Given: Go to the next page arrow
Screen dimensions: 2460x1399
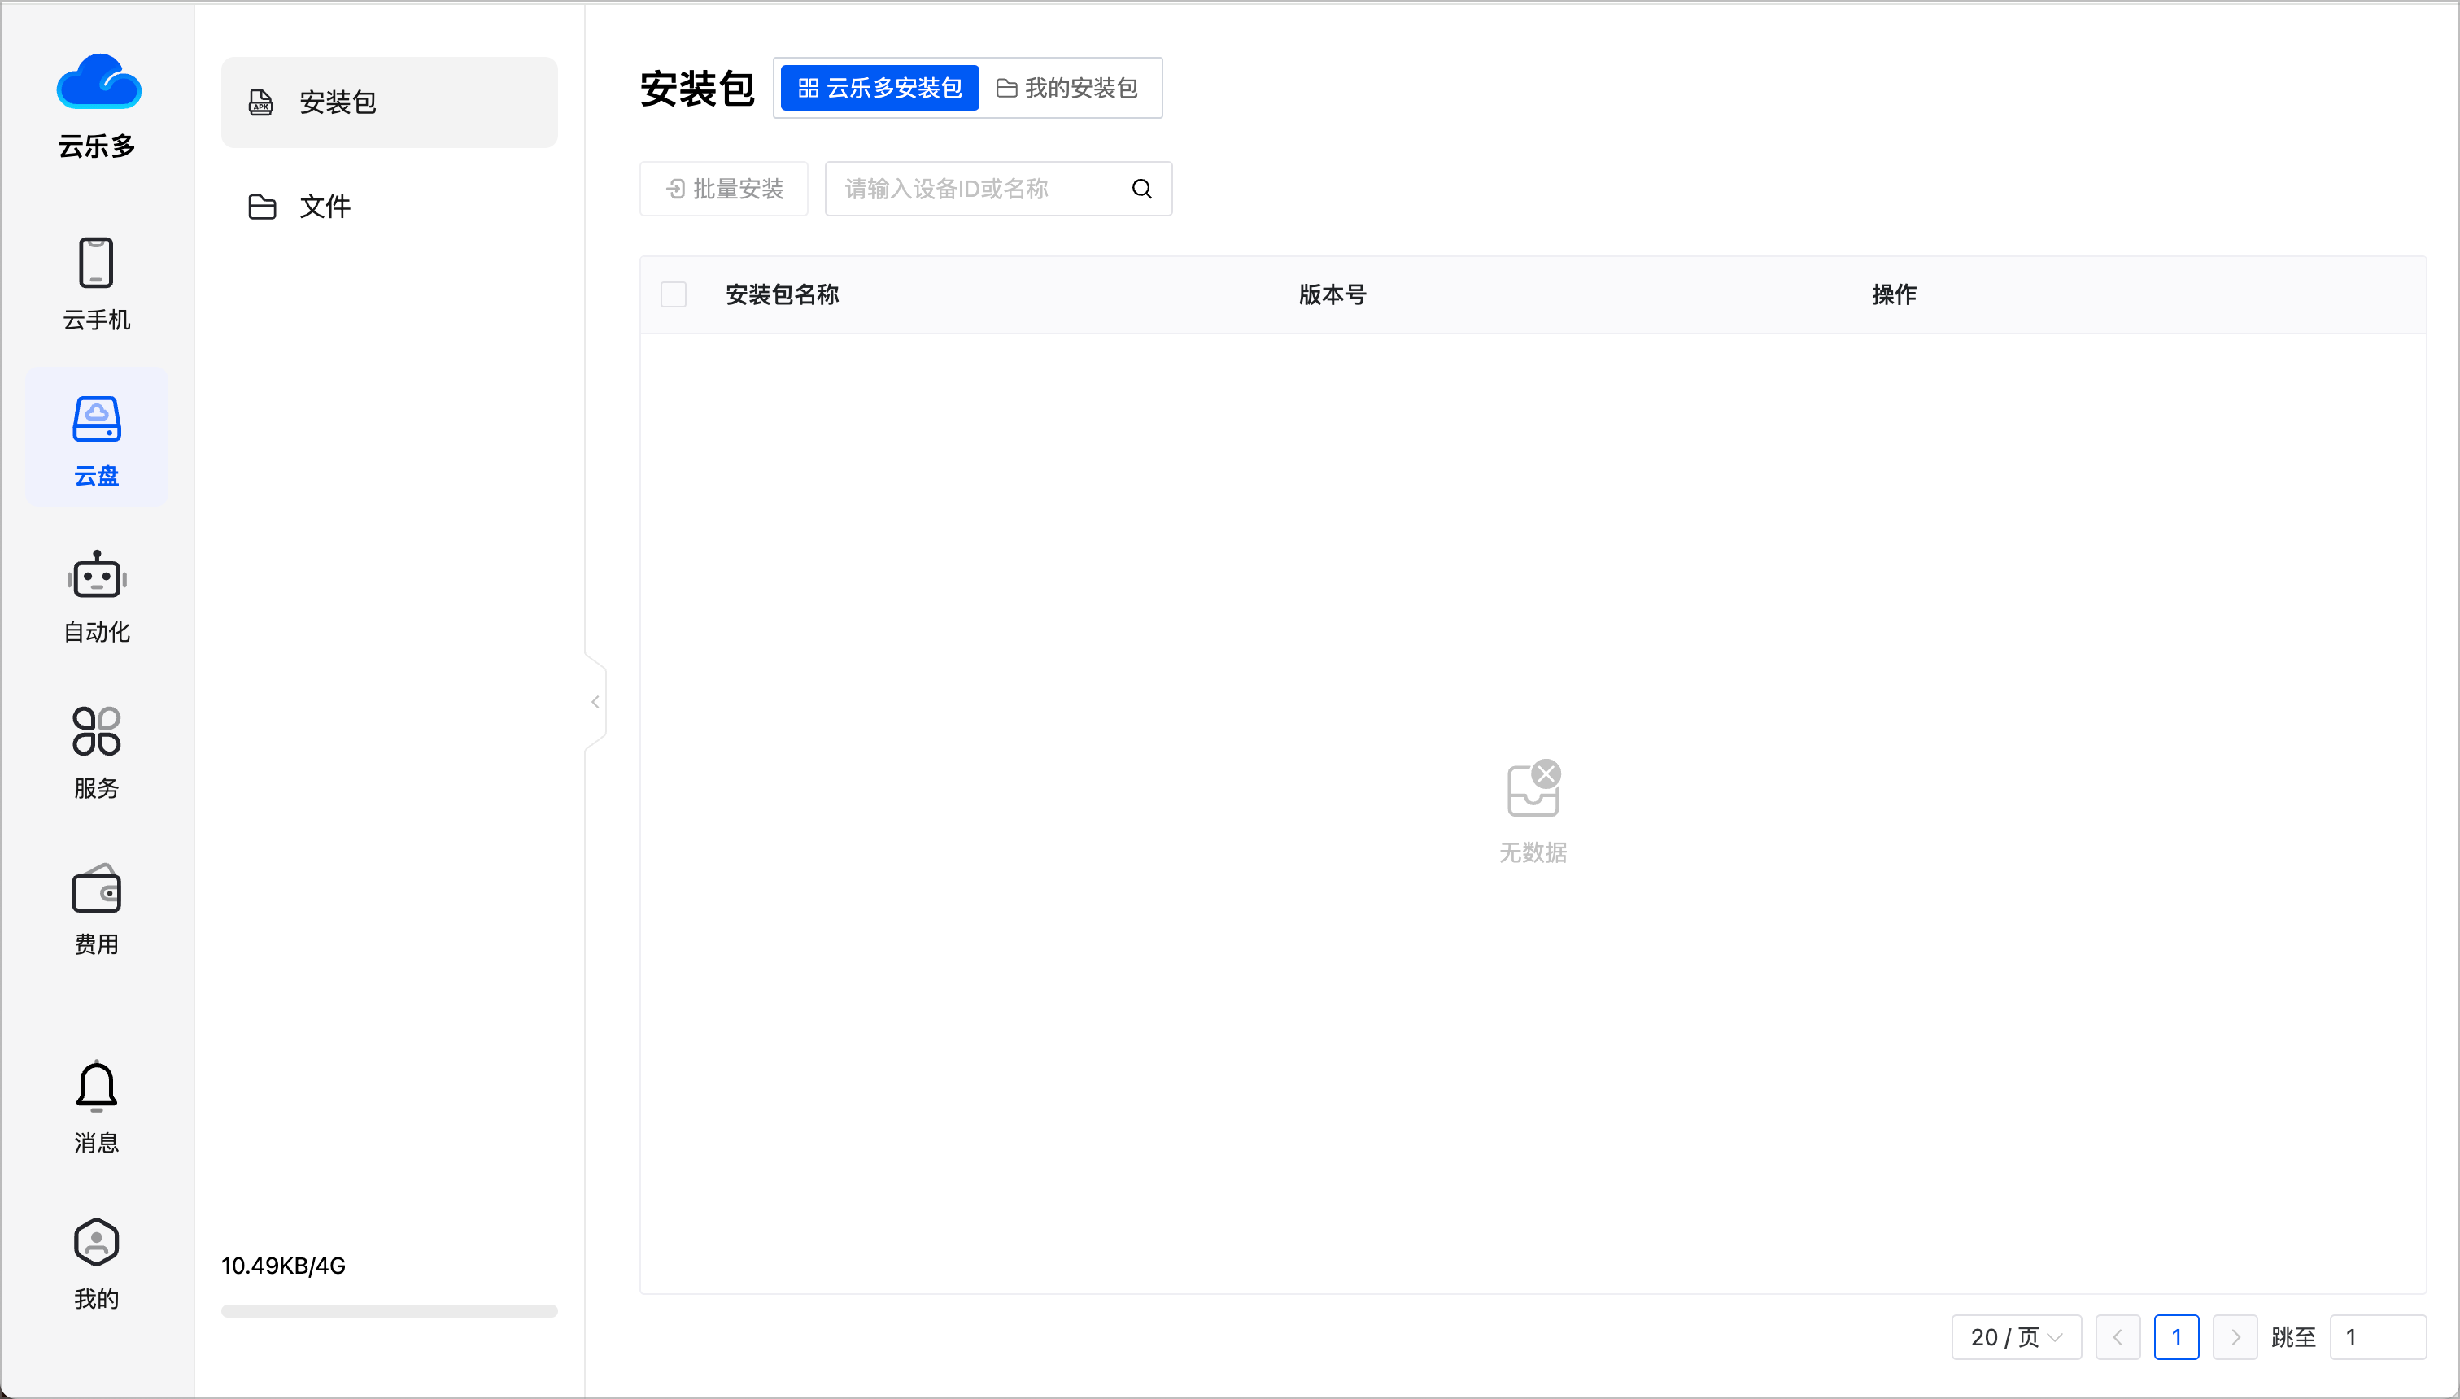Looking at the screenshot, I should (x=2235, y=1336).
